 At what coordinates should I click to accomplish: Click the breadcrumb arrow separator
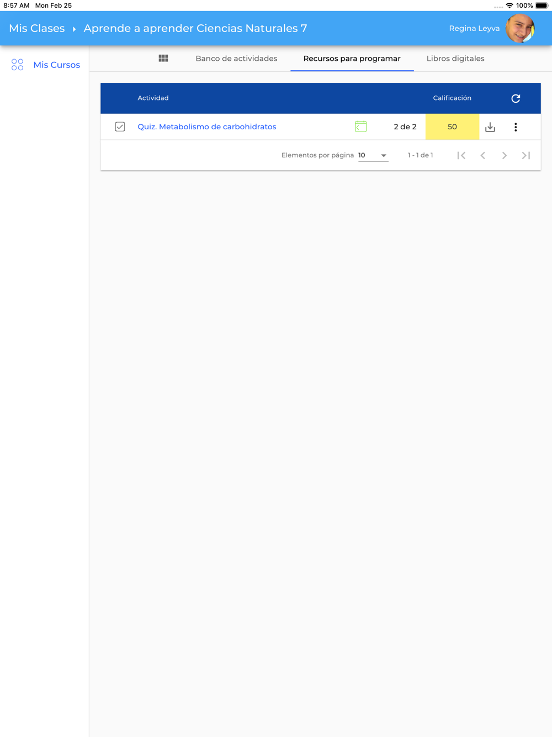(x=74, y=29)
